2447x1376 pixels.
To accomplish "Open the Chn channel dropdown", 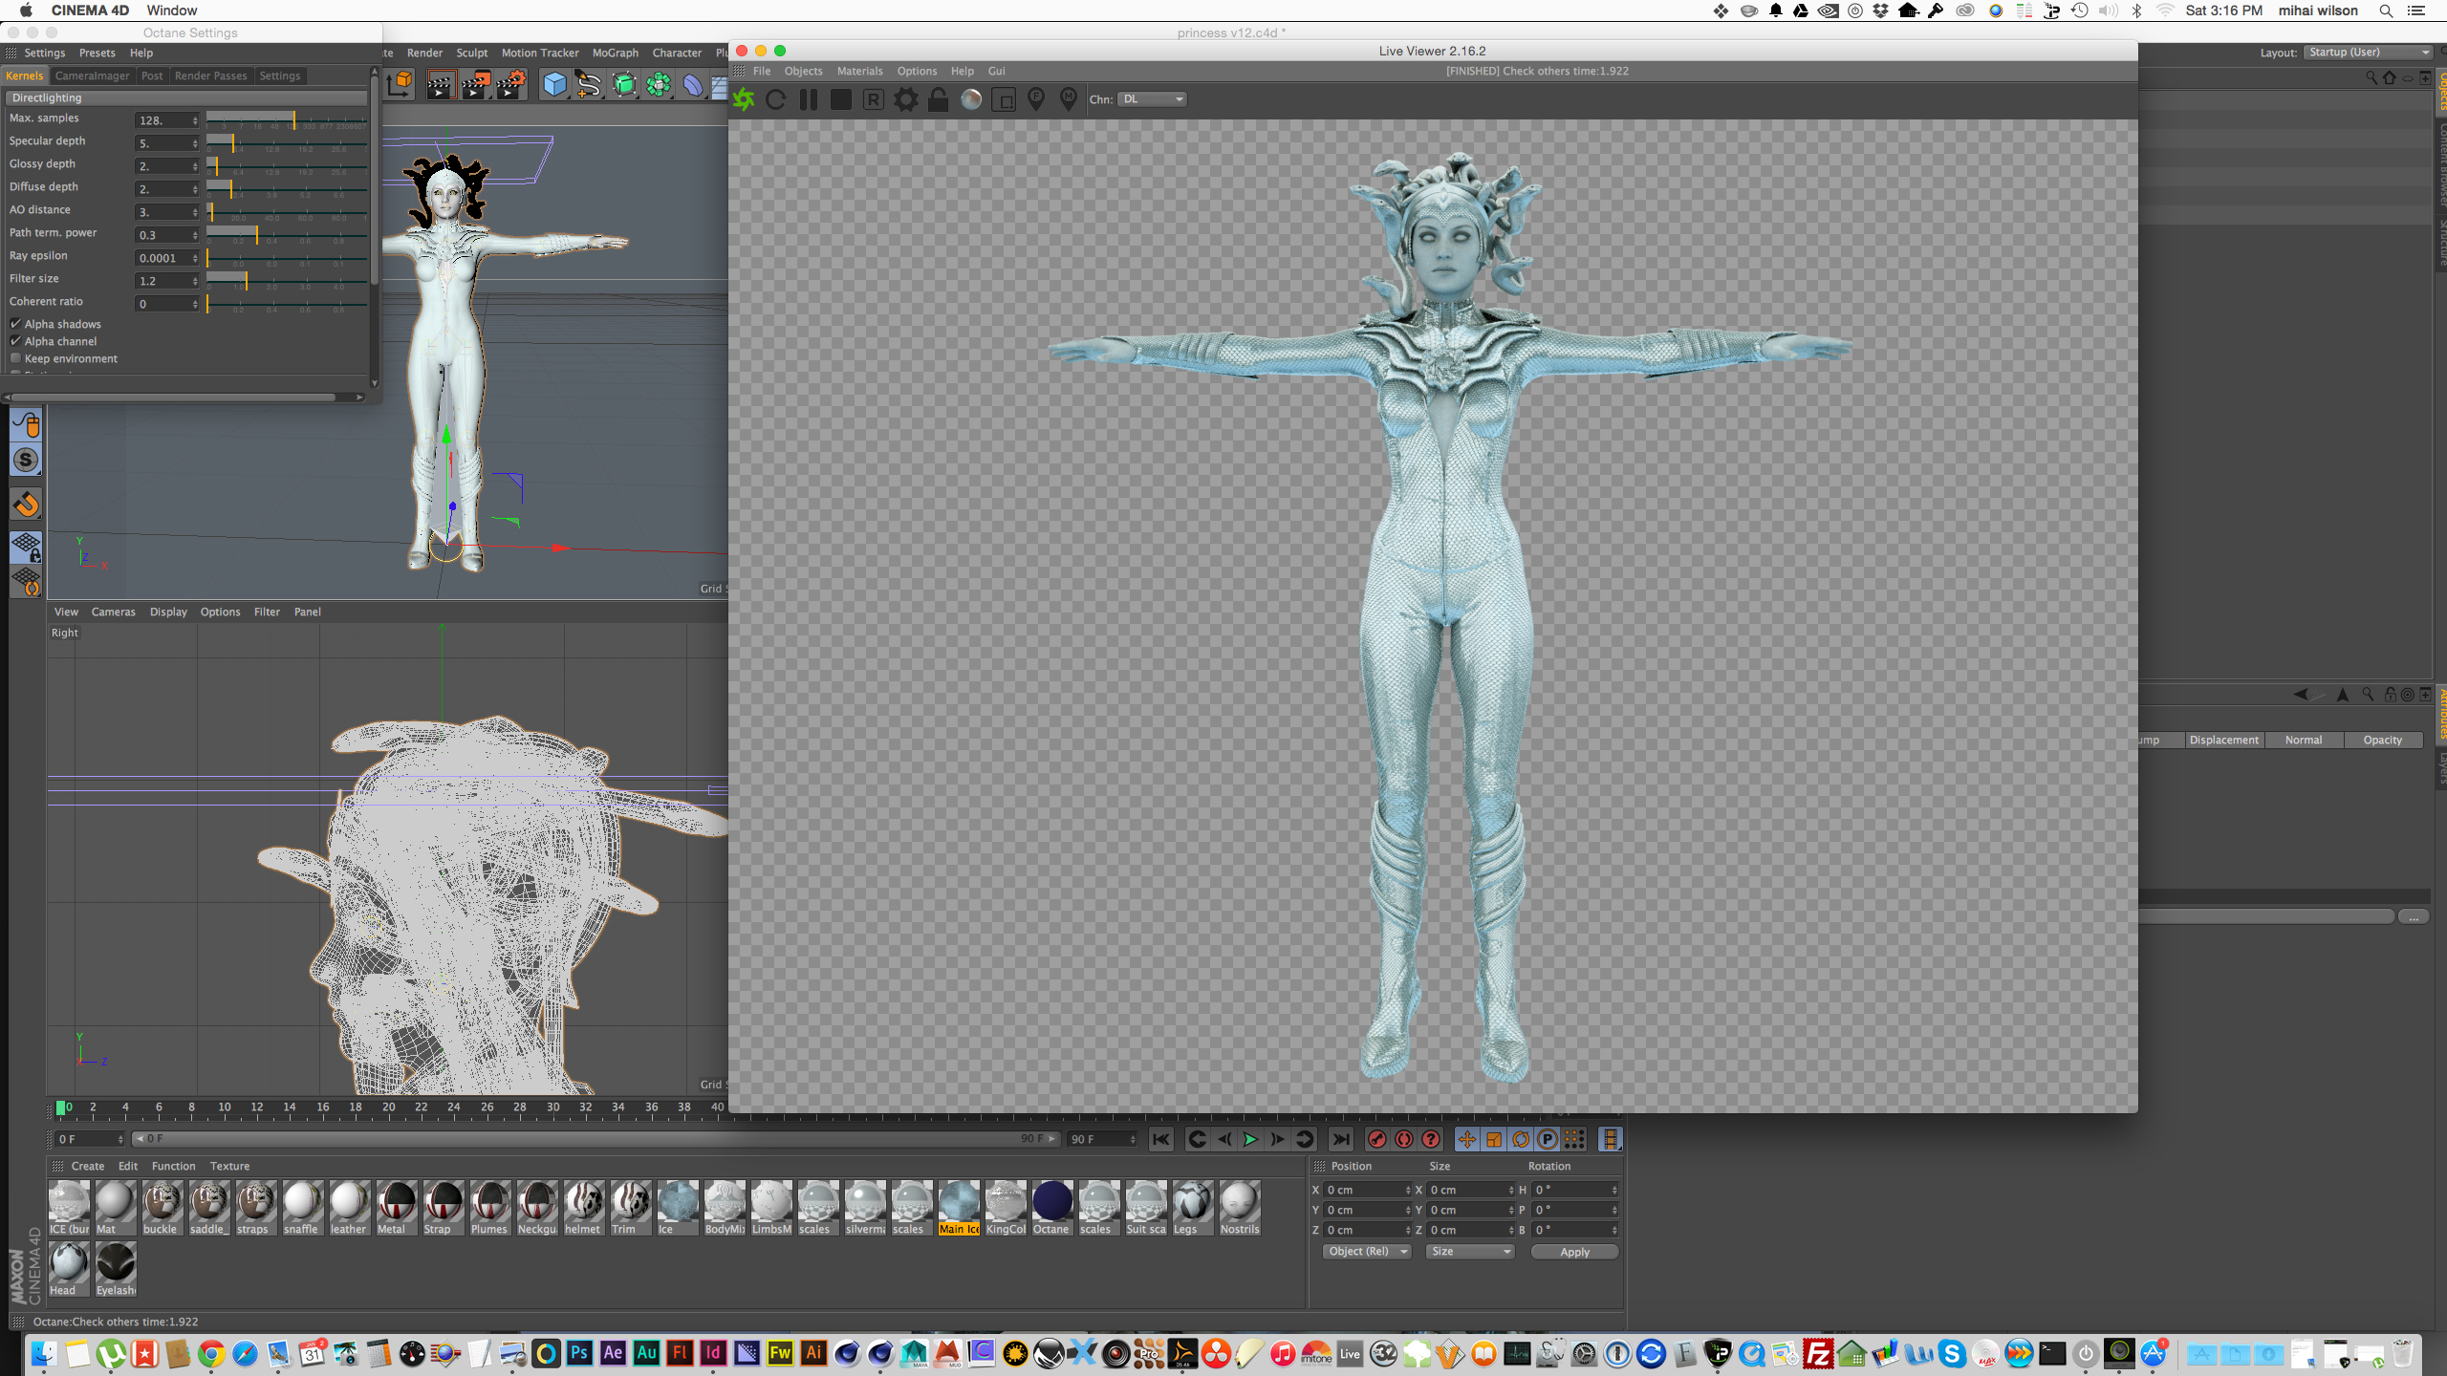I will (1152, 99).
